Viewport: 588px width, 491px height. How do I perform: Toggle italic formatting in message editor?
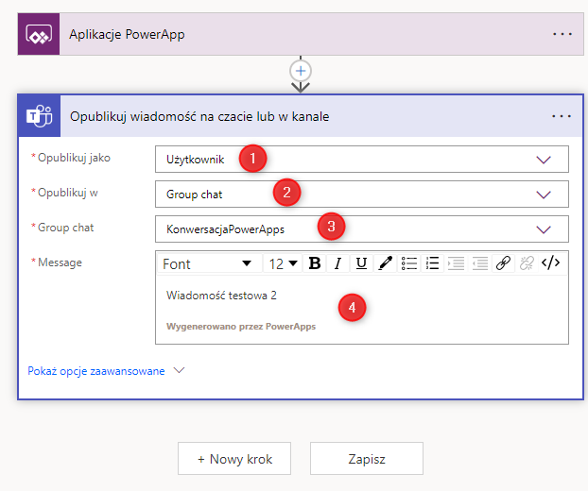(338, 263)
